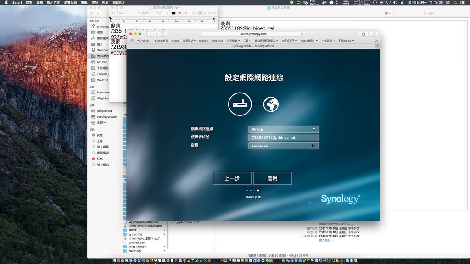This screenshot has width=470, height=264.
Task: Set left alignment in TextEdit toolbar
Action: [x=200, y=13]
